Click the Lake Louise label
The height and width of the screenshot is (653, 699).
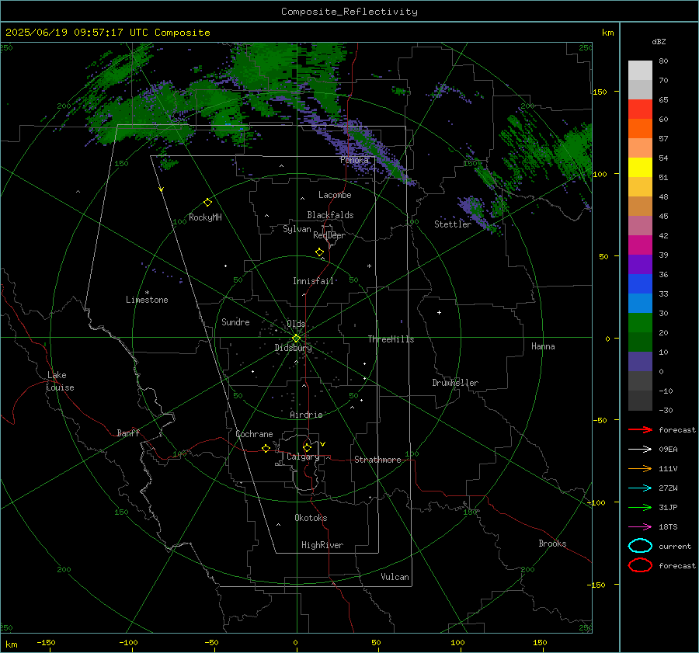coord(60,381)
